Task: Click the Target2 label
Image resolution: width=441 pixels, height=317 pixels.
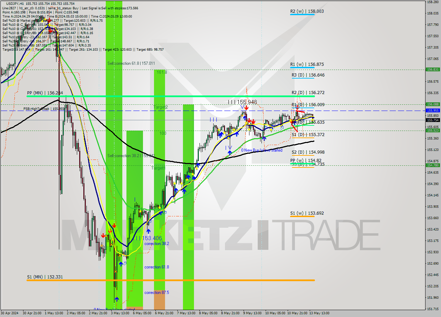Action: [x=161, y=107]
